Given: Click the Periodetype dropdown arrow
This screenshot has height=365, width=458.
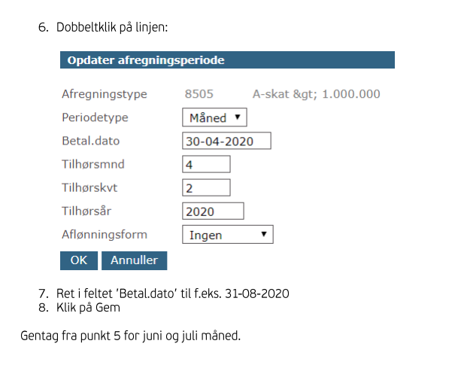Looking at the screenshot, I should (238, 117).
